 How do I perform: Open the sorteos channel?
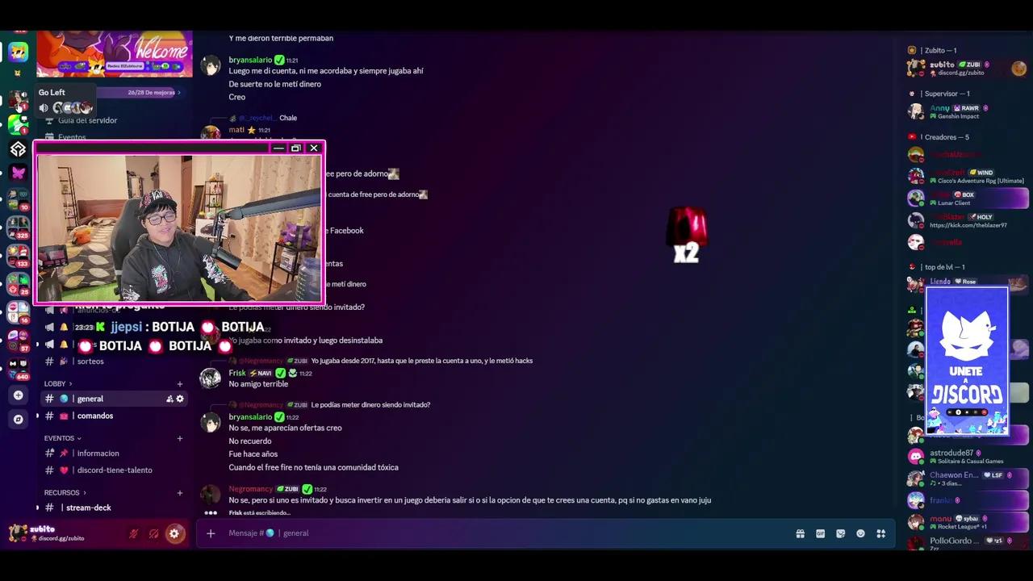click(x=113, y=362)
